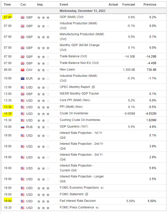Screen dimensions: 168x214
Task: Open the Fed Interest Rate Decision event
Action: click(78, 201)
